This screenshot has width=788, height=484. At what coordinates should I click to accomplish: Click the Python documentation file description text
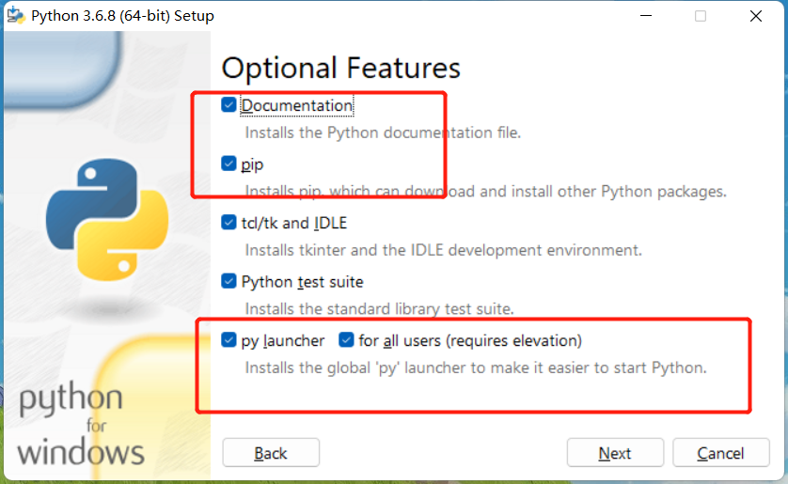tap(383, 133)
